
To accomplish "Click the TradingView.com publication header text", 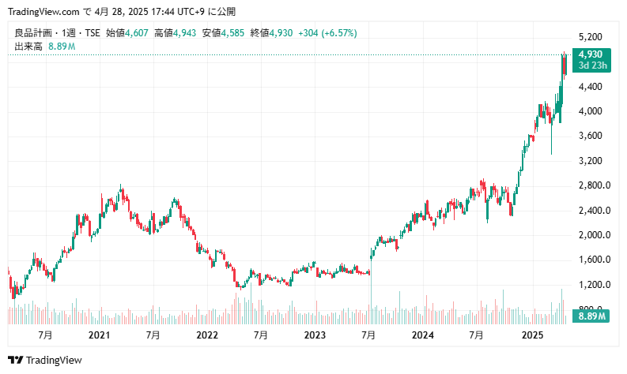I will 122,12.
